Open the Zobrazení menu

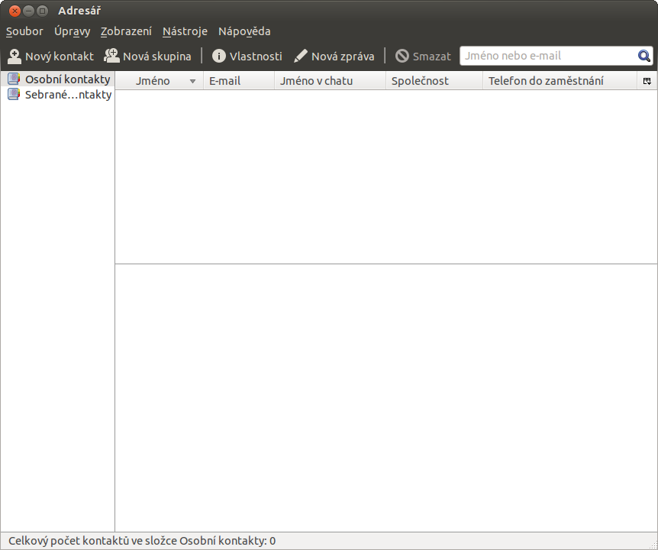126,31
